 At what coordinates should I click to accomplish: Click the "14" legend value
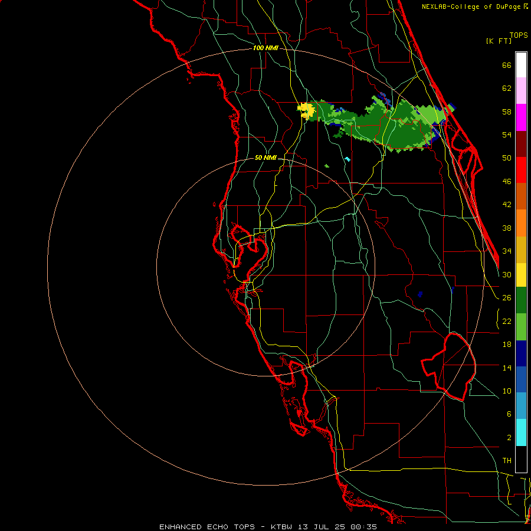point(507,368)
